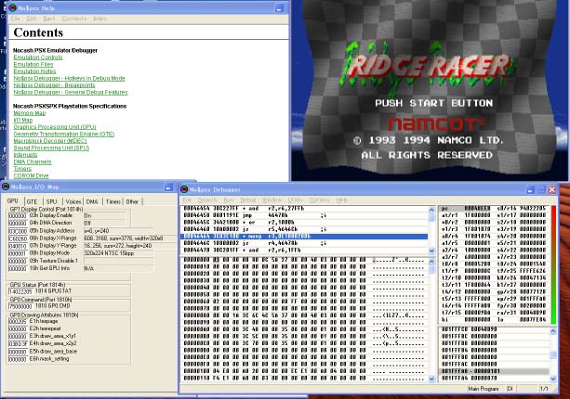Click Index in the Help window menu
Screen dimensions: 570x399
[x=99, y=19]
